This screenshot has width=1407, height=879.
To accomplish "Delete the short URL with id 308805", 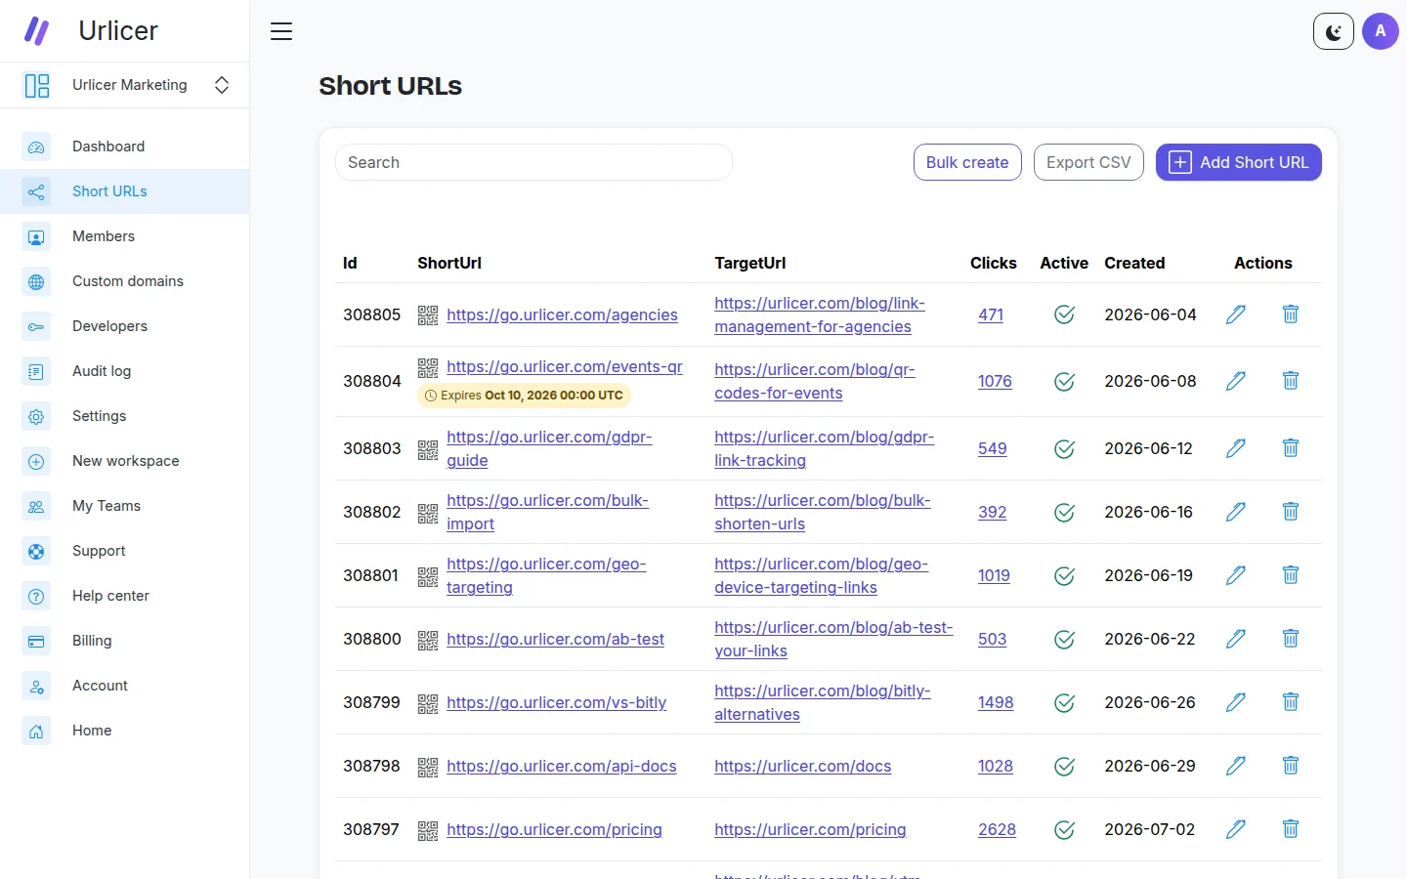I will pyautogui.click(x=1291, y=314).
